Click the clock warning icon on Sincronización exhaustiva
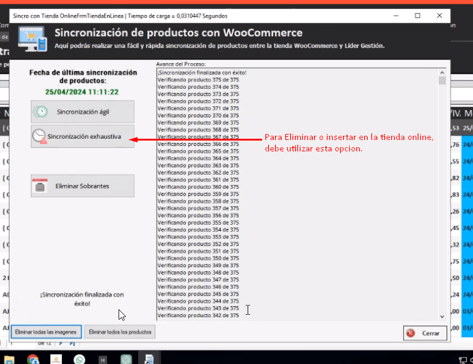The width and height of the screenshot is (473, 364). [x=40, y=136]
